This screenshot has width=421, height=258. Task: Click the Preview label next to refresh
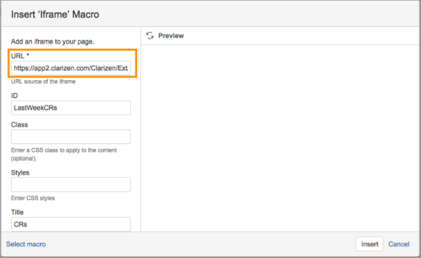(171, 36)
